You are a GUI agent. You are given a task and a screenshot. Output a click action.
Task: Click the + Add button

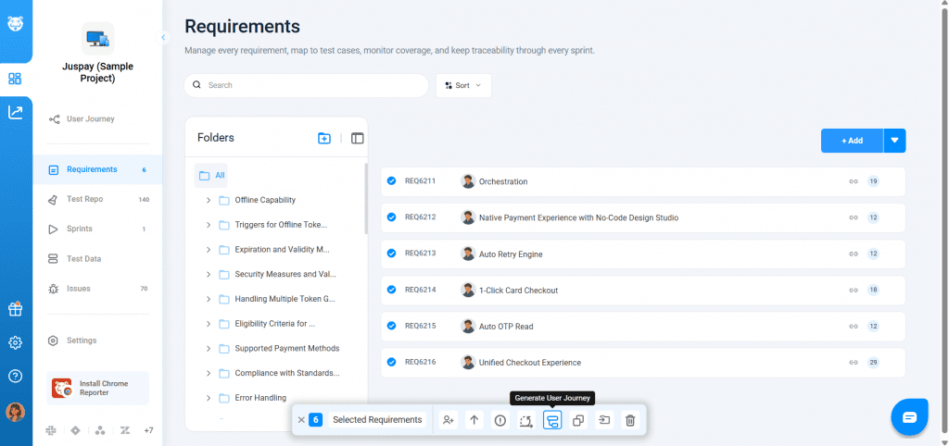coord(852,141)
